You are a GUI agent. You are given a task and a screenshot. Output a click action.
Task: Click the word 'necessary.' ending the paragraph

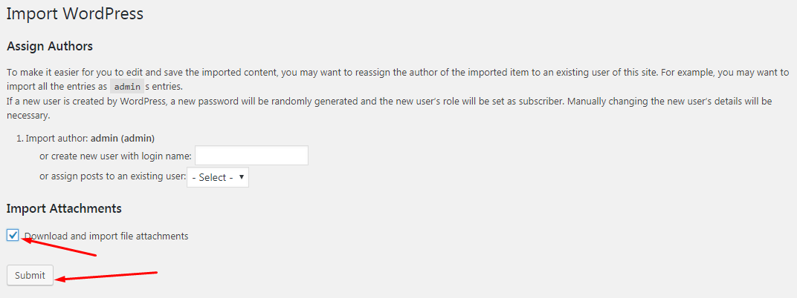[28, 116]
